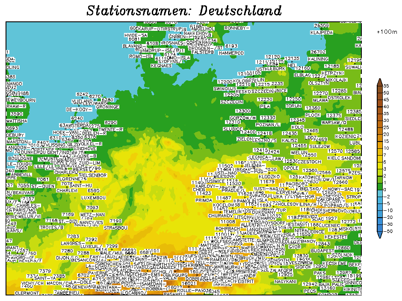Select the GRONINGE station label

[107, 106]
